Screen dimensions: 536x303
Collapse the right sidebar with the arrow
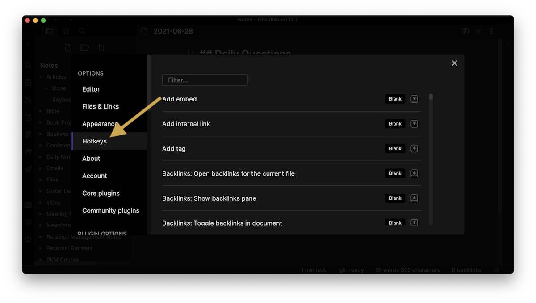point(508,44)
